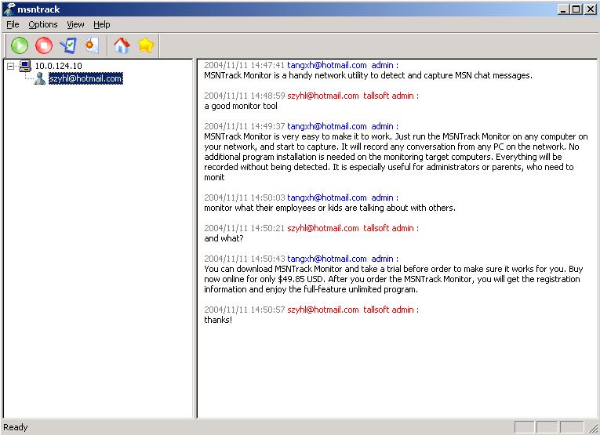The height and width of the screenshot is (435, 600).
Task: Open the Options menu
Action: tap(43, 24)
